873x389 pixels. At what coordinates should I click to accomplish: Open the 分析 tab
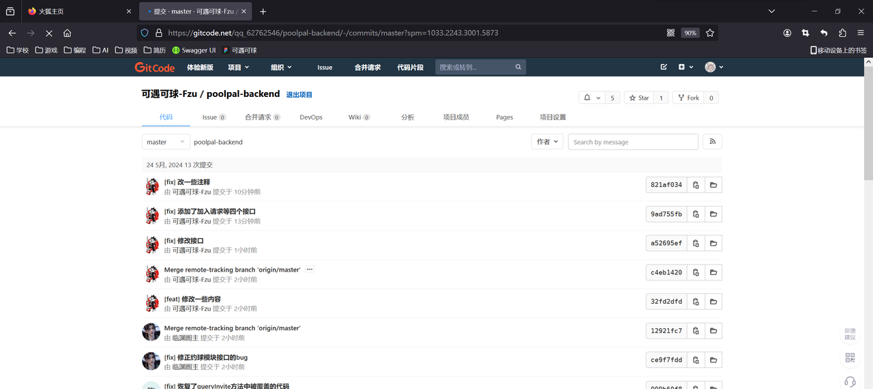(x=407, y=117)
